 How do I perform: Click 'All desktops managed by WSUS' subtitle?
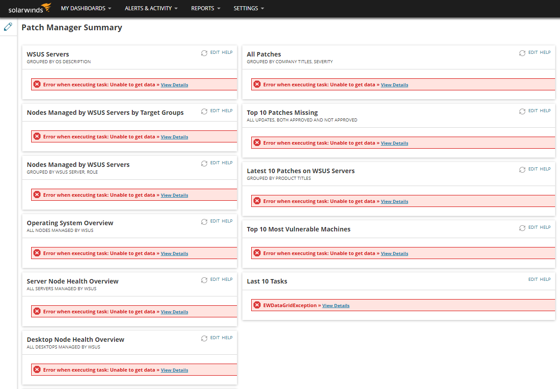point(63,347)
